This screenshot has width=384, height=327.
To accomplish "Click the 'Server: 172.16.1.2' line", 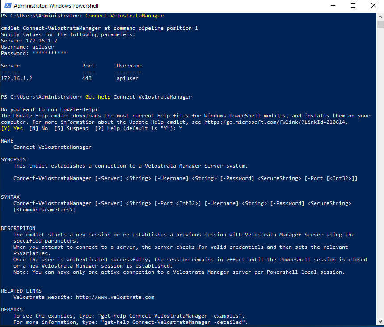I will 29,41.
